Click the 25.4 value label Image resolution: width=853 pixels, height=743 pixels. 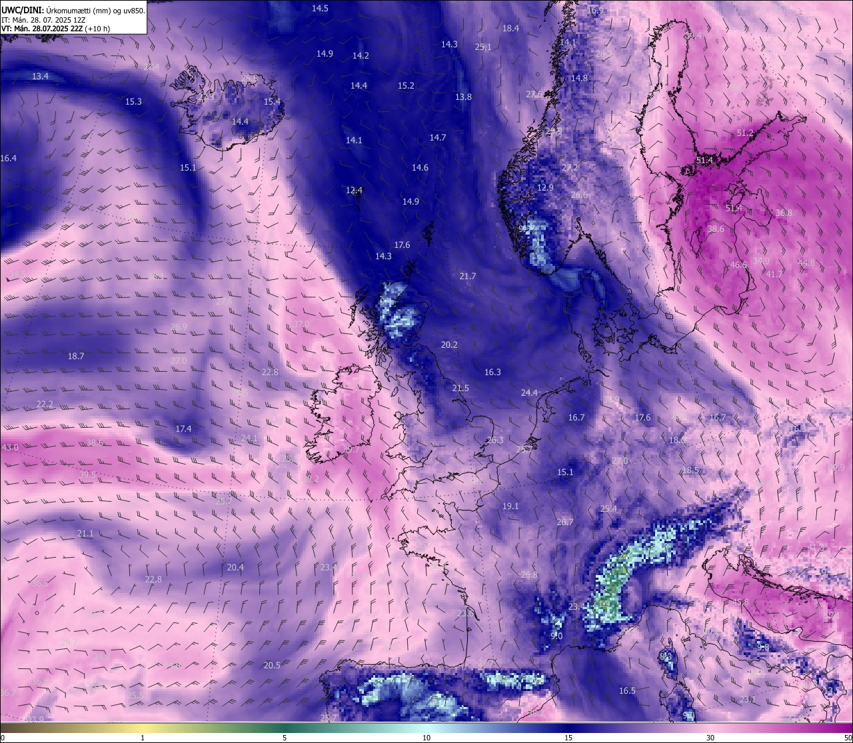coord(608,509)
